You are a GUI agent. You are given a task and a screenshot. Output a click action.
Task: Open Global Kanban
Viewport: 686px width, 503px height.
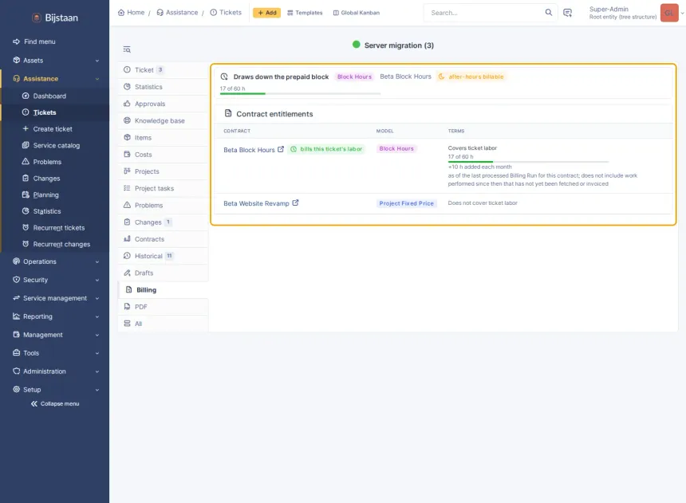357,13
